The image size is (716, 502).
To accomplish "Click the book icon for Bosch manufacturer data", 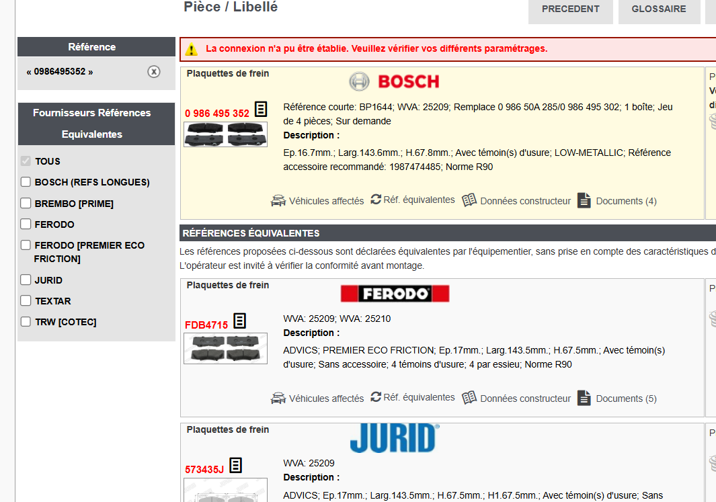I will 469,200.
